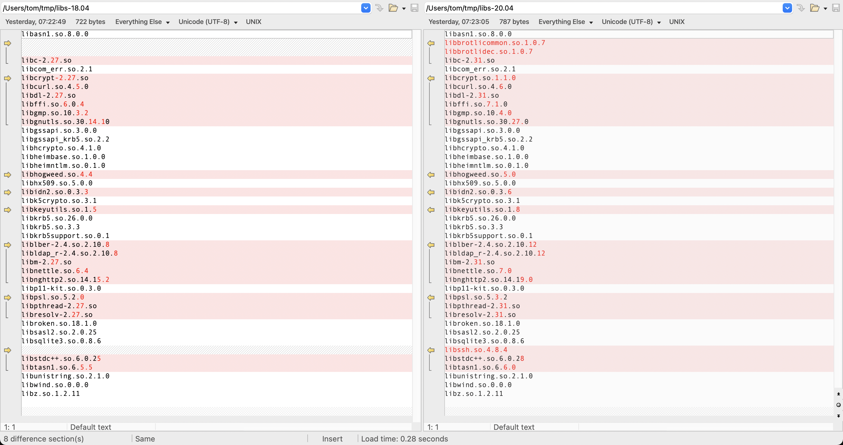Click left pane UNIX line ending label

coord(253,22)
